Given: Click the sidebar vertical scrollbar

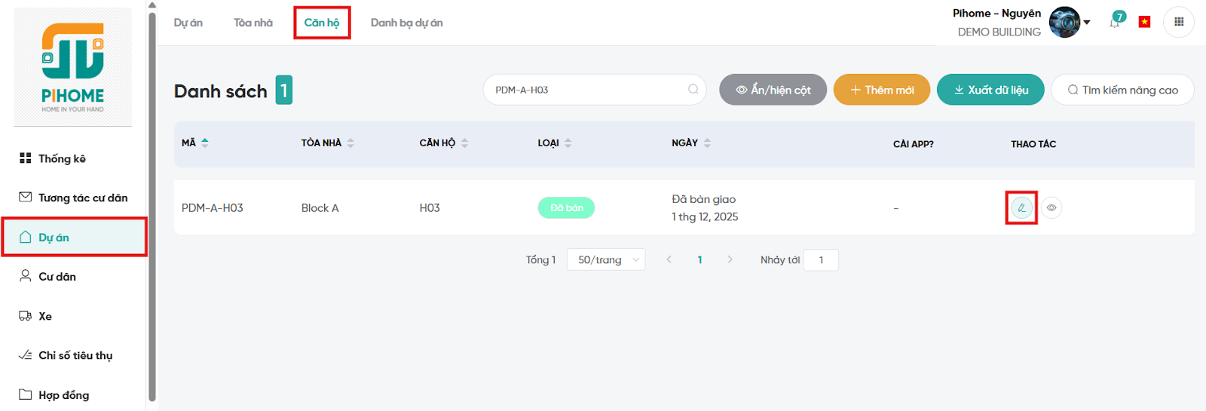Looking at the screenshot, I should point(152,204).
